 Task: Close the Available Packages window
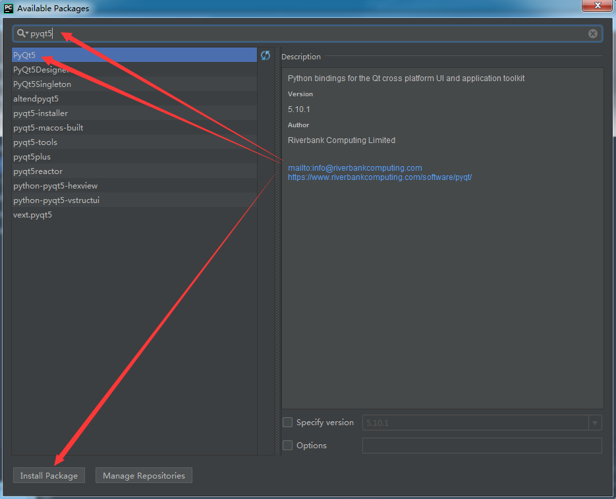(597, 5)
